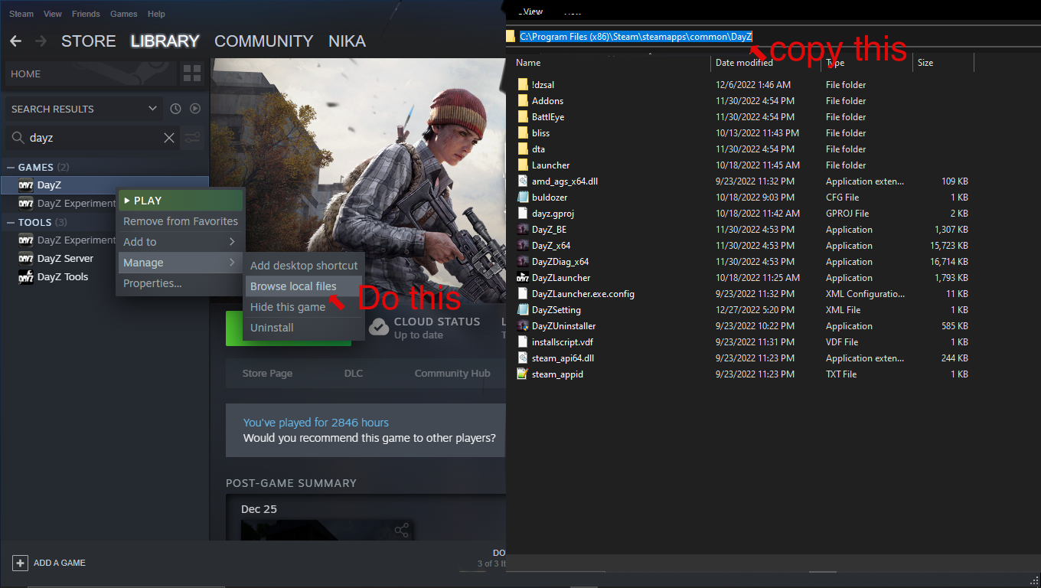Open the Community Hub link
This screenshot has width=1041, height=588.
[452, 374]
